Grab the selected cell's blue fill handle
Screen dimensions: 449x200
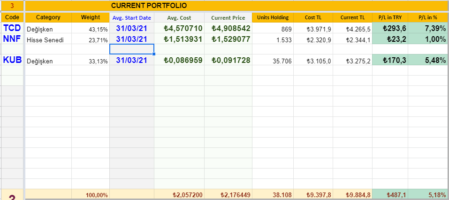154,54
